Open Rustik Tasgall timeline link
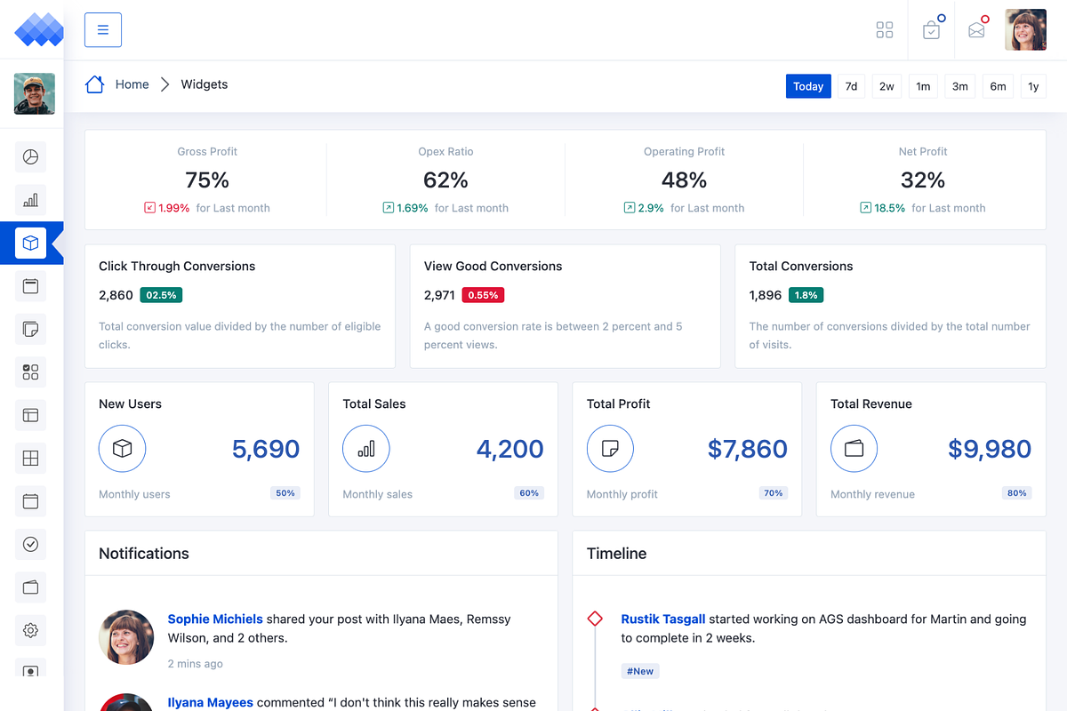The height and width of the screenshot is (711, 1067). tap(663, 619)
